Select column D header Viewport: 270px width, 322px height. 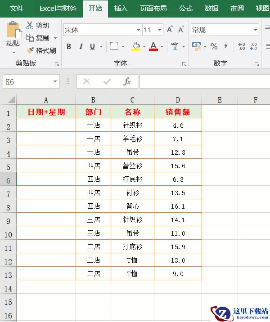(x=178, y=100)
